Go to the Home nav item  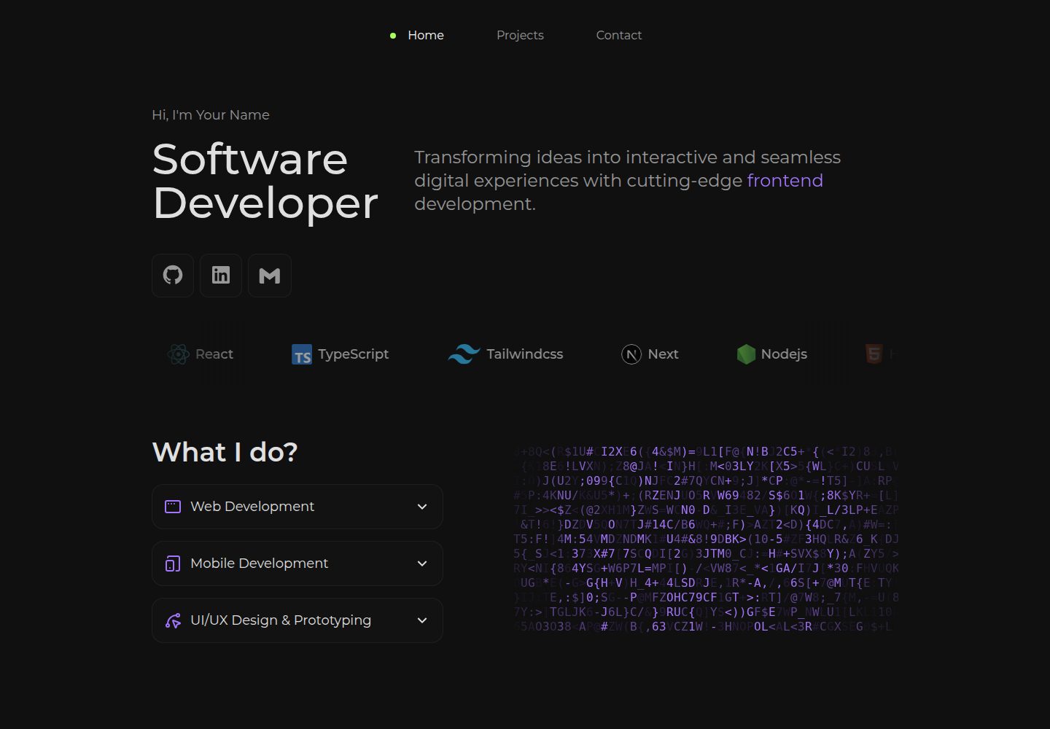click(426, 35)
